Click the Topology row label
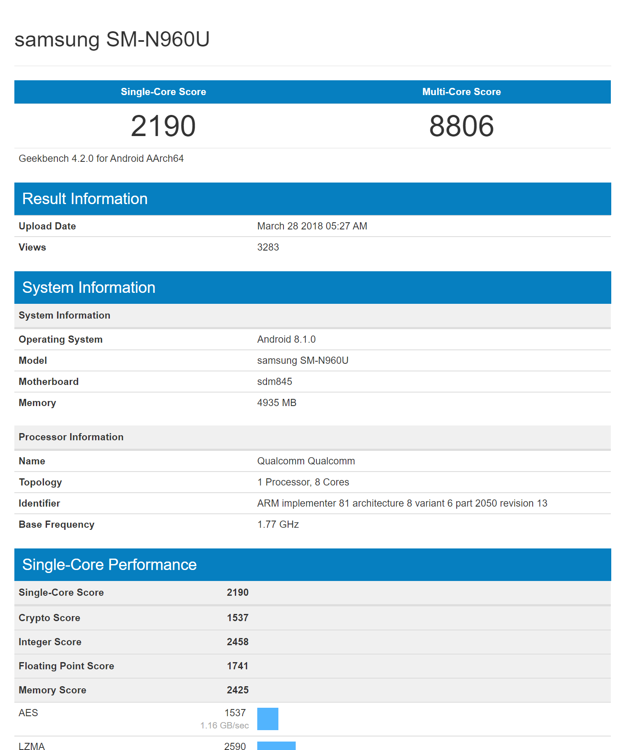Image resolution: width=629 pixels, height=750 pixels. pyautogui.click(x=41, y=482)
